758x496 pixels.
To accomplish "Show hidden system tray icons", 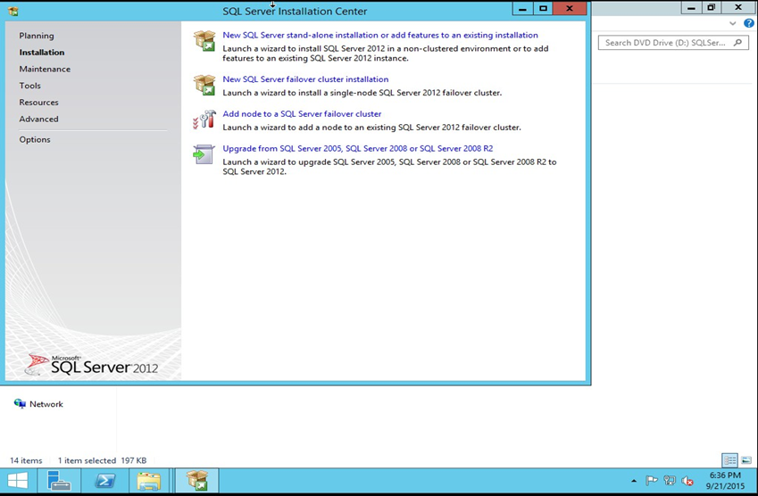I will pyautogui.click(x=633, y=481).
